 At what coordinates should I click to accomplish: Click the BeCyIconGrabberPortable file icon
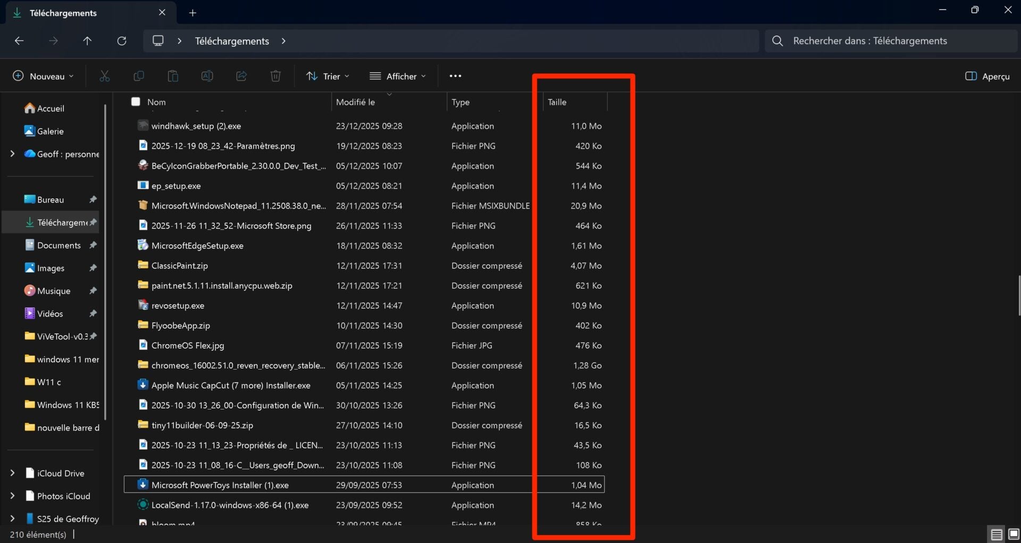(143, 165)
